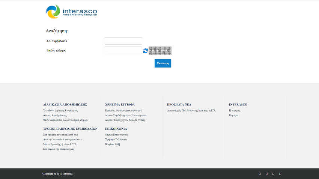Screen dimensions: 319x179
Task: Click the Interasco logo
Action: pyautogui.click(x=71, y=12)
